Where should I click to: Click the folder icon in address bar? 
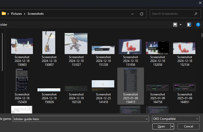click(x=4, y=14)
